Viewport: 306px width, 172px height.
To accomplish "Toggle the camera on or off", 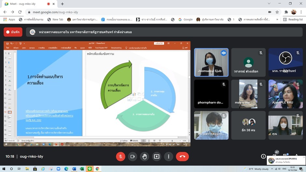I will click(132, 156).
